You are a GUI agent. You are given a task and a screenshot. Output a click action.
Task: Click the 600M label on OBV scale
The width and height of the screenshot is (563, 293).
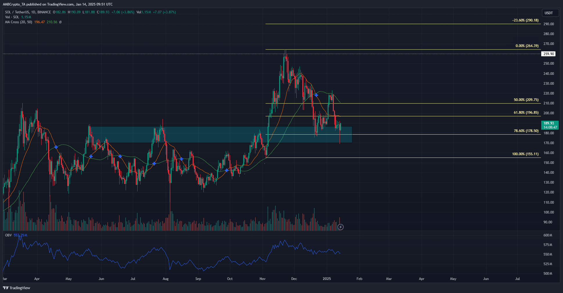(x=548, y=235)
